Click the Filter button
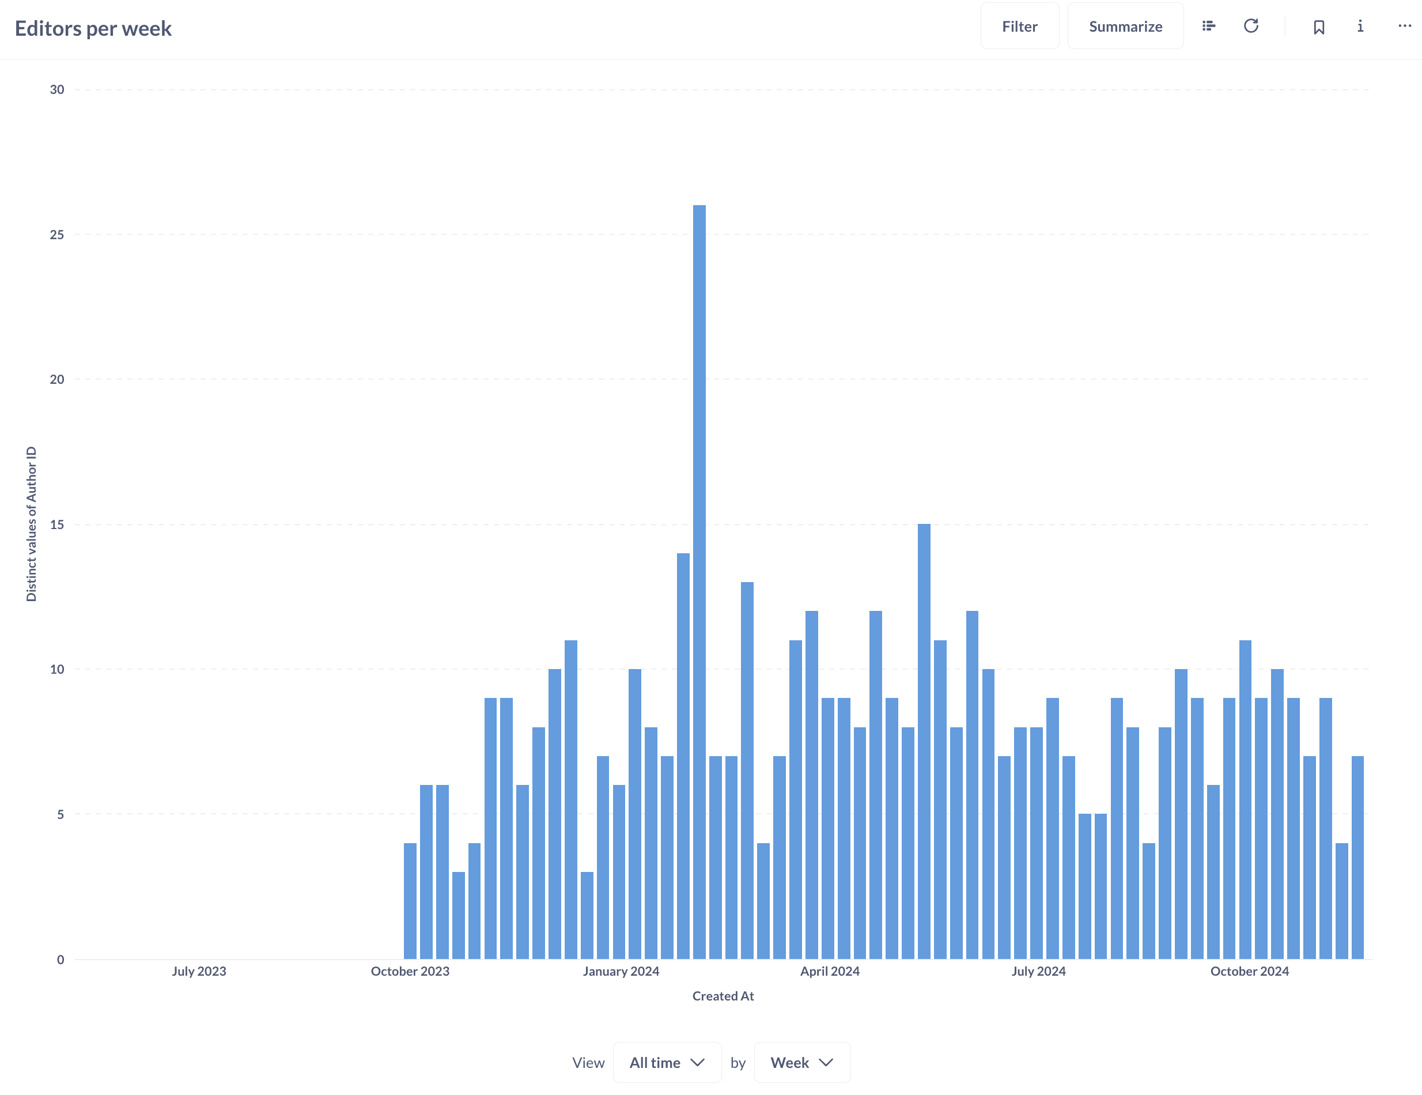Screen dimensions: 1422x1095 tap(1019, 26)
